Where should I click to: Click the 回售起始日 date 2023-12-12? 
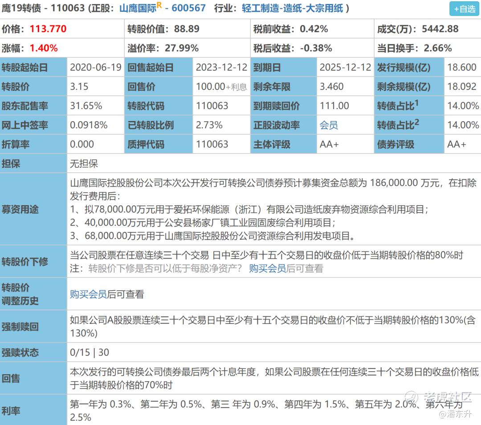[x=221, y=67]
